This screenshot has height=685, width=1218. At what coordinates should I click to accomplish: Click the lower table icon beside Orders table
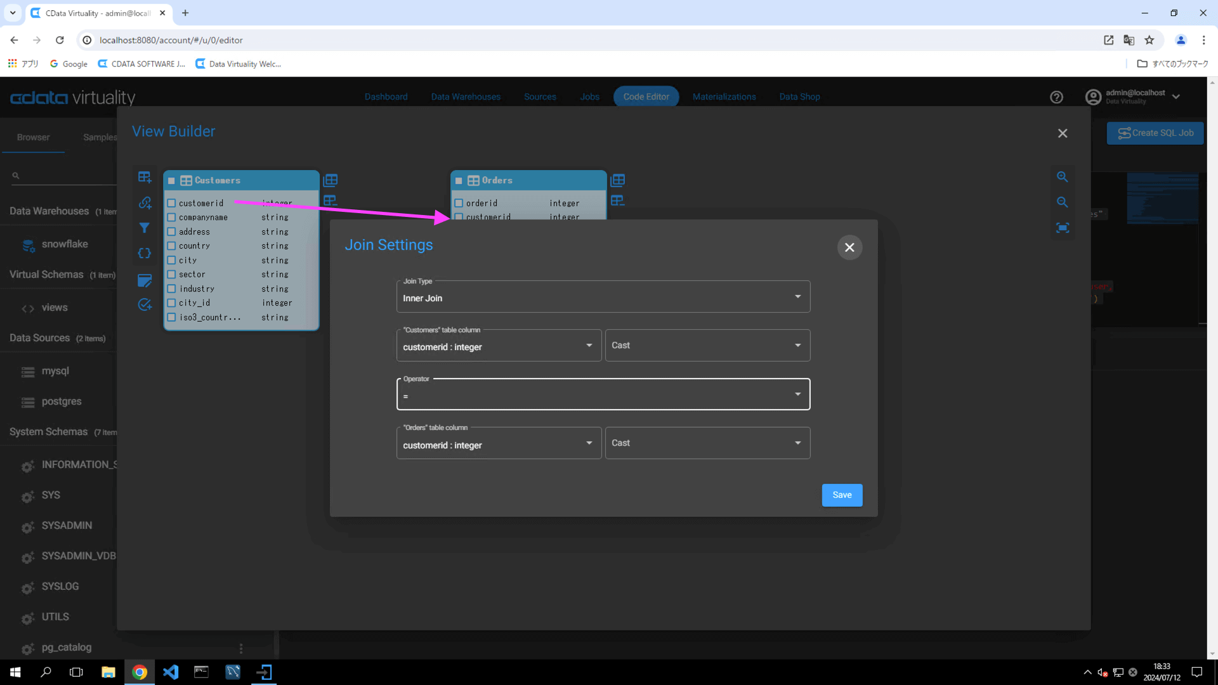point(618,200)
